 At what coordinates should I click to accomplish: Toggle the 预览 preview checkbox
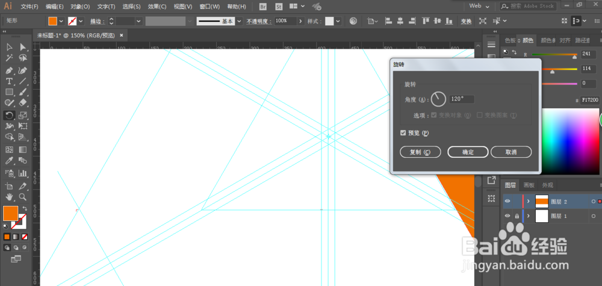tap(403, 133)
